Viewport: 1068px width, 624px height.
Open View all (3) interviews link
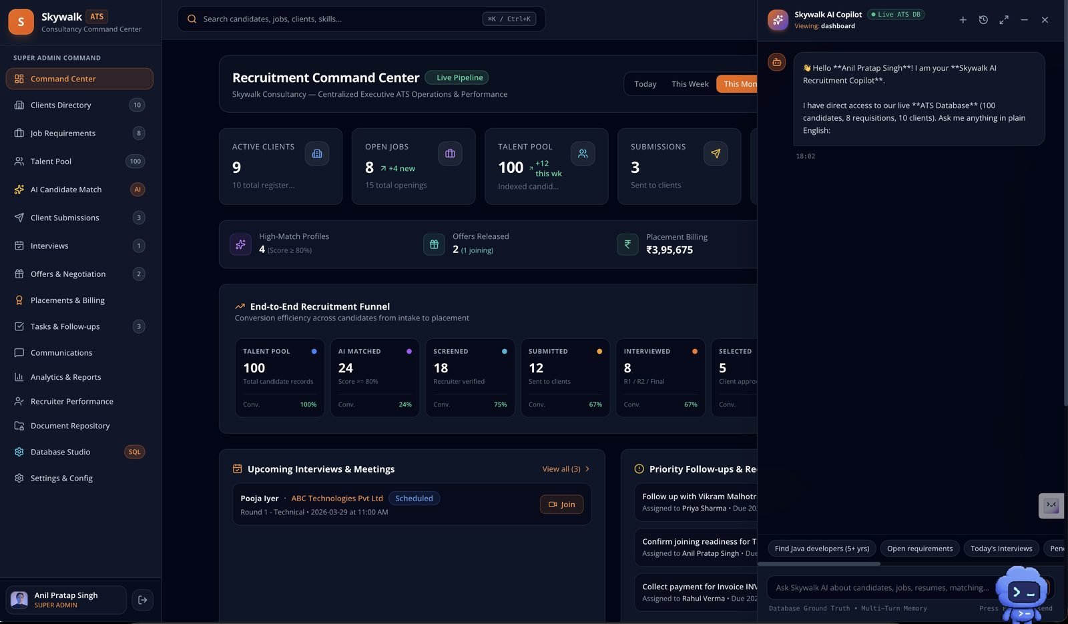pyautogui.click(x=566, y=469)
